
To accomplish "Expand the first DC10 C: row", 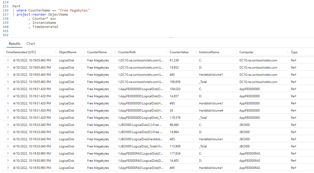I will pyautogui.click(x=8, y=60).
